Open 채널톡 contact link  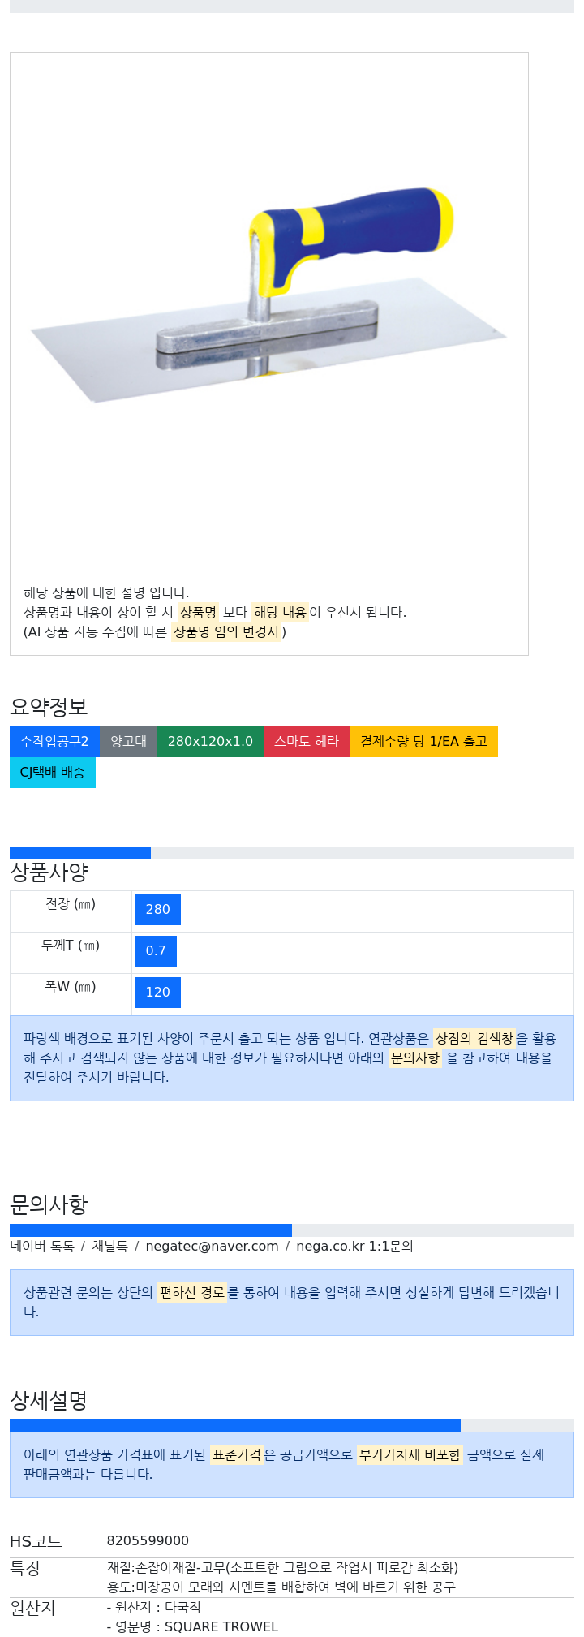point(109,1247)
